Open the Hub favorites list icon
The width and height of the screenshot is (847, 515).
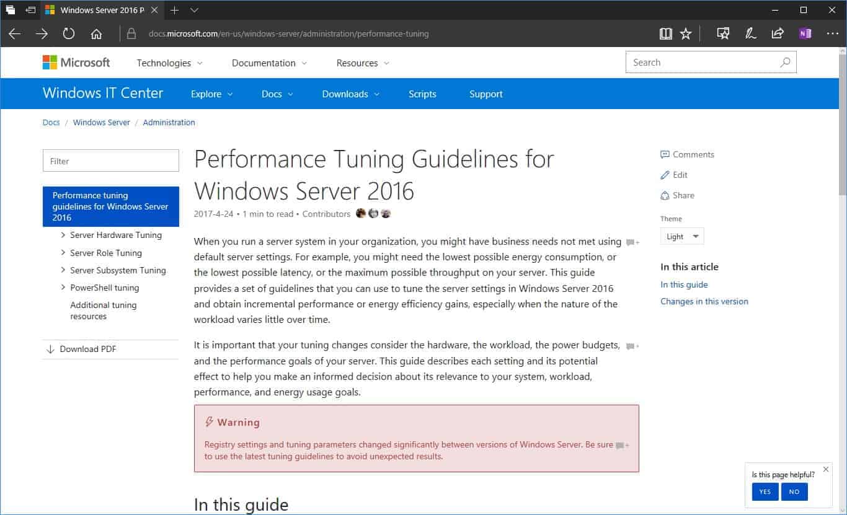723,34
